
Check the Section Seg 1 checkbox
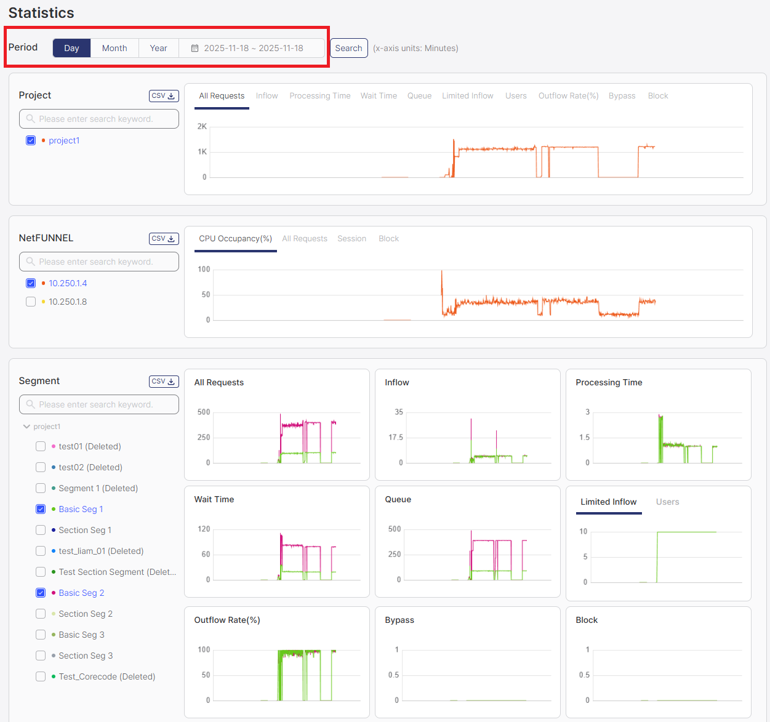pos(41,530)
